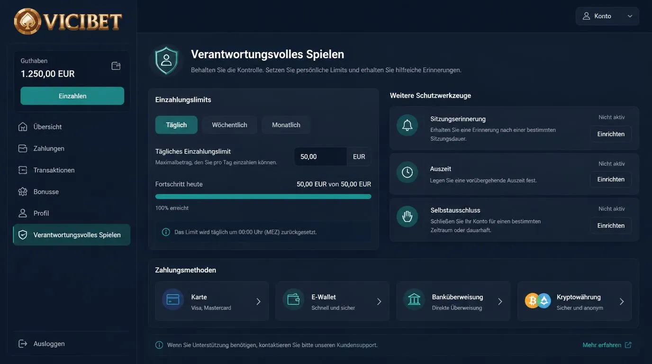Image resolution: width=652 pixels, height=364 pixels.
Task: Expand the Kryptowährung chevron
Action: click(622, 301)
